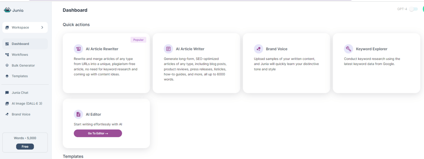Click the Junia Chat bubble icon
The image size is (424, 159).
click(x=7, y=93)
